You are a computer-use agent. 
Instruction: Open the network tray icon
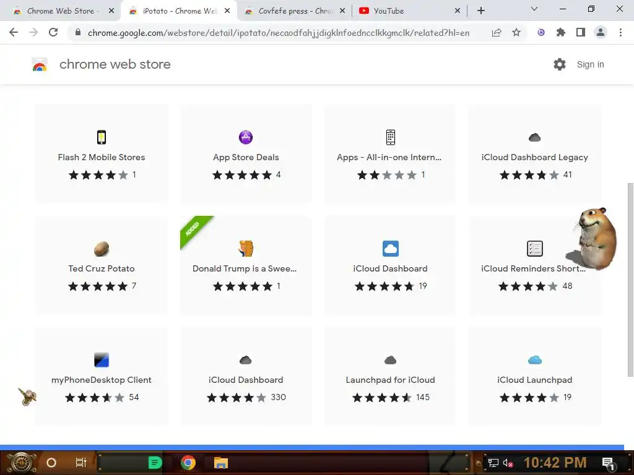[x=493, y=463]
